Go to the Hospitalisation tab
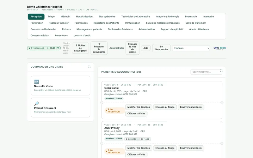The height and width of the screenshot is (158, 253). click(84, 17)
